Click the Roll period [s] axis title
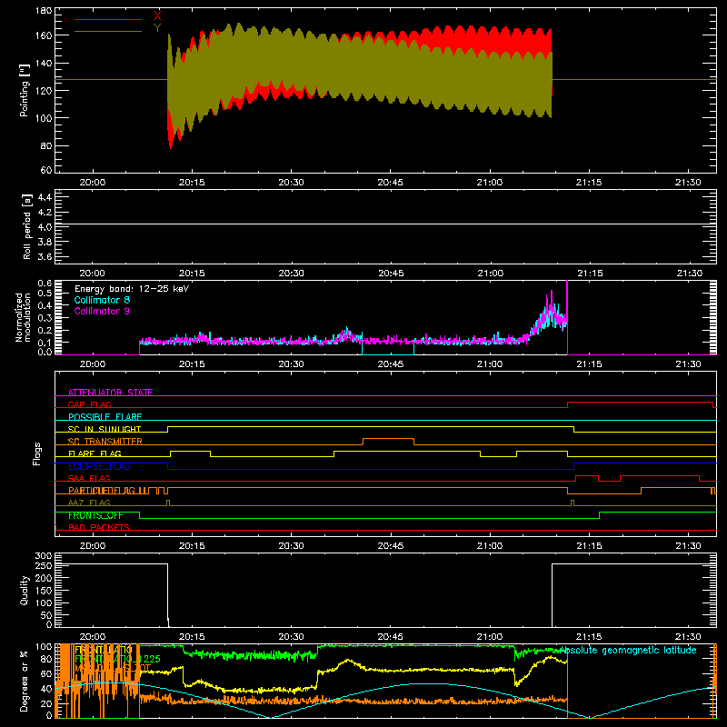The height and width of the screenshot is (727, 727). [x=27, y=226]
